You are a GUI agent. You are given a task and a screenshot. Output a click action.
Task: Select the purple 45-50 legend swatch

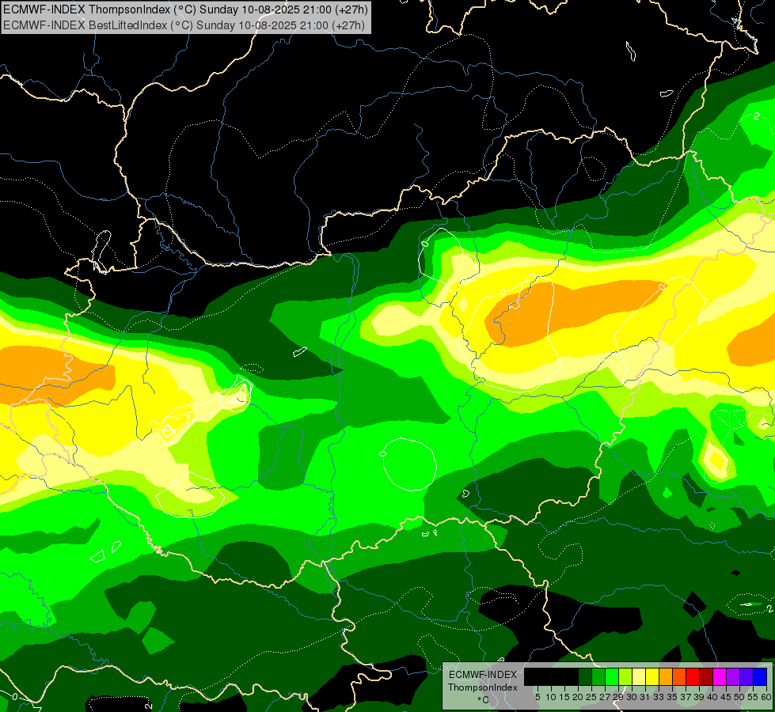pyautogui.click(x=732, y=676)
